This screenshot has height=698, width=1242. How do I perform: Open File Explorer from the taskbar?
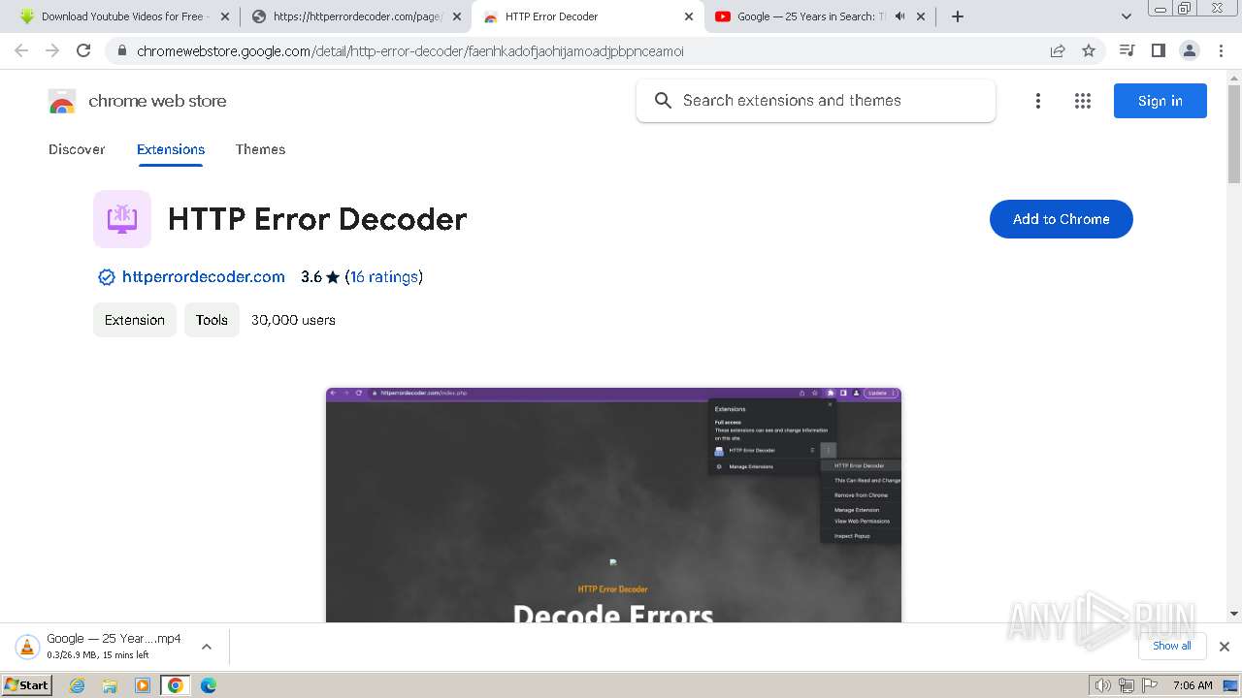(x=110, y=685)
